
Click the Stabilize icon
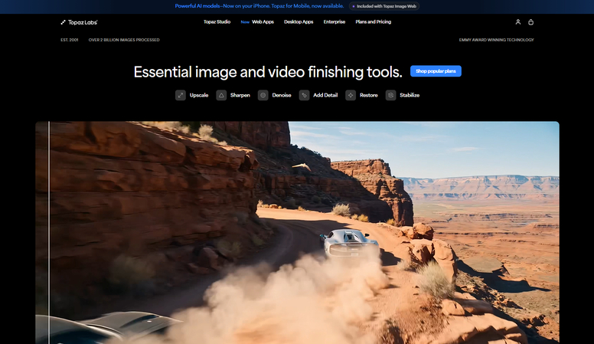click(x=390, y=95)
